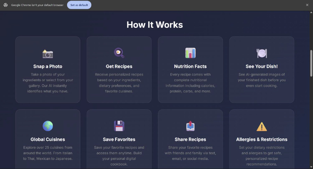Click the Allergies & Restrictions card title
Image resolution: width=313 pixels, height=169 pixels.
(262, 139)
